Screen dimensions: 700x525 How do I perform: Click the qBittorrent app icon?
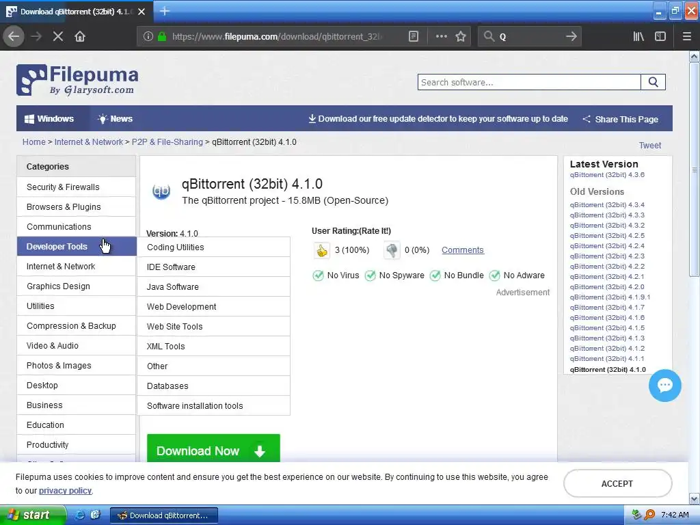tap(161, 191)
